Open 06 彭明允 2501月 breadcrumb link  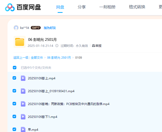pyautogui.click(x=59, y=58)
